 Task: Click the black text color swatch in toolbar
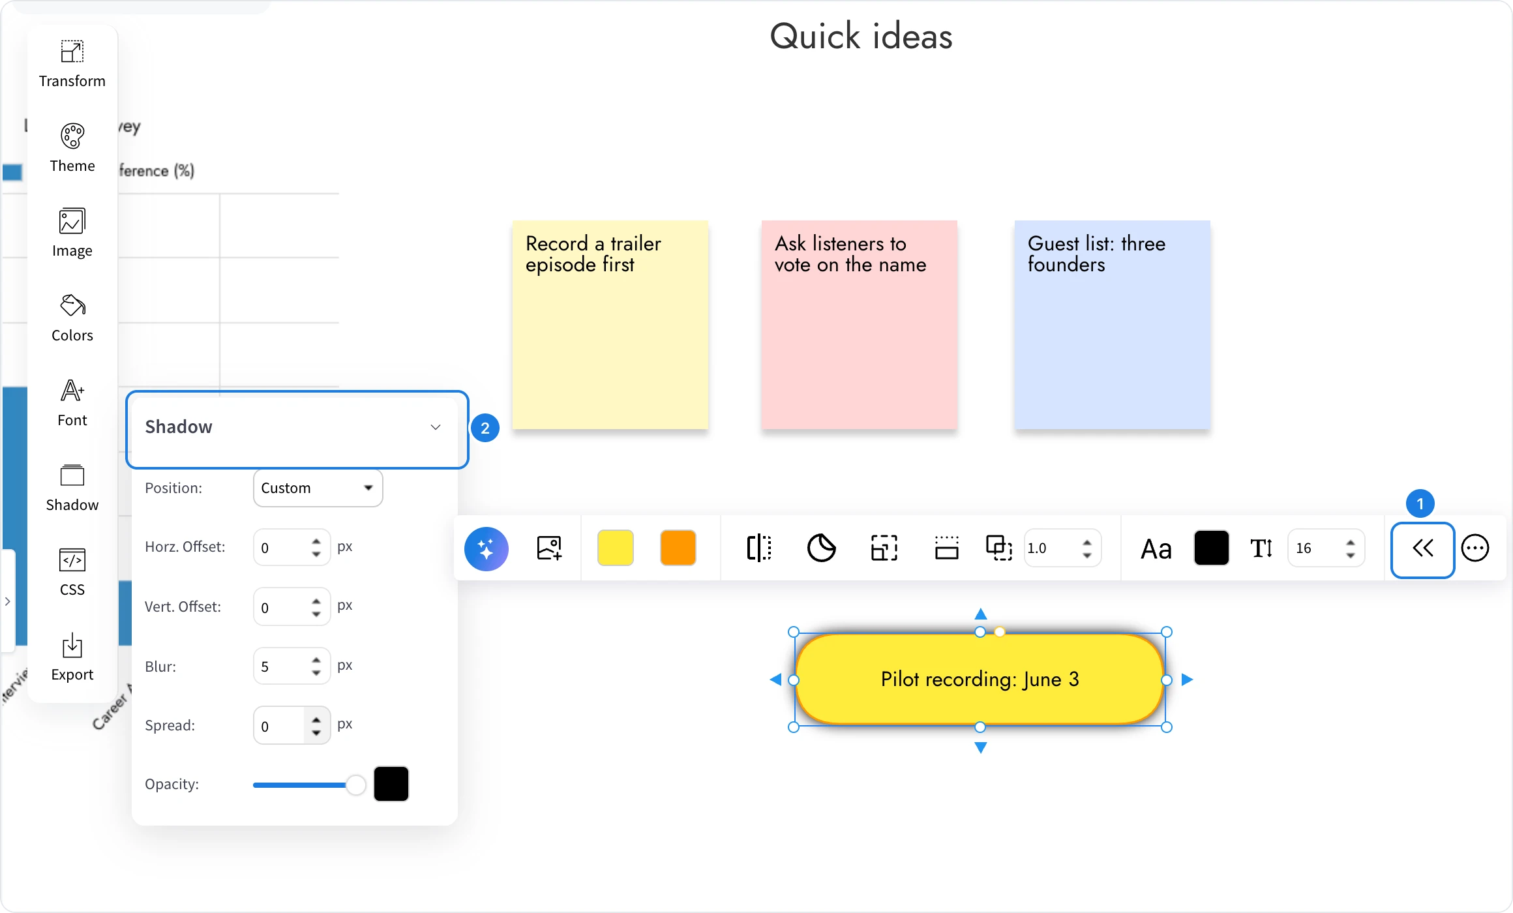1212,548
